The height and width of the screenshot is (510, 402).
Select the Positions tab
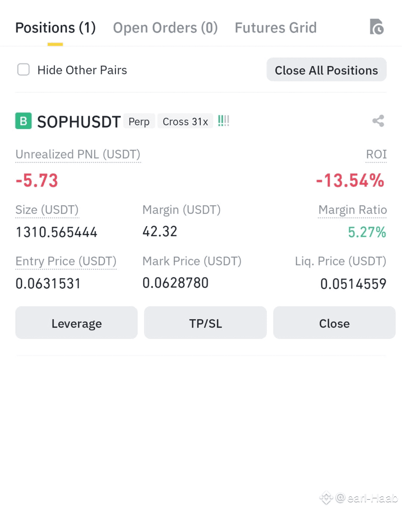pyautogui.click(x=55, y=28)
